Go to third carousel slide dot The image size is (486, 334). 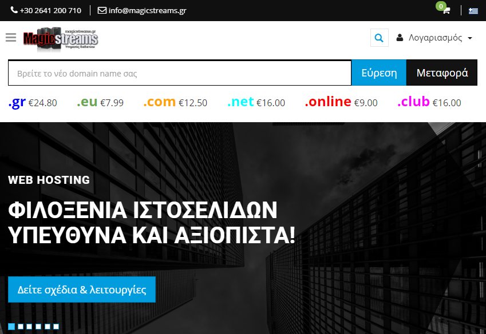(x=29, y=326)
